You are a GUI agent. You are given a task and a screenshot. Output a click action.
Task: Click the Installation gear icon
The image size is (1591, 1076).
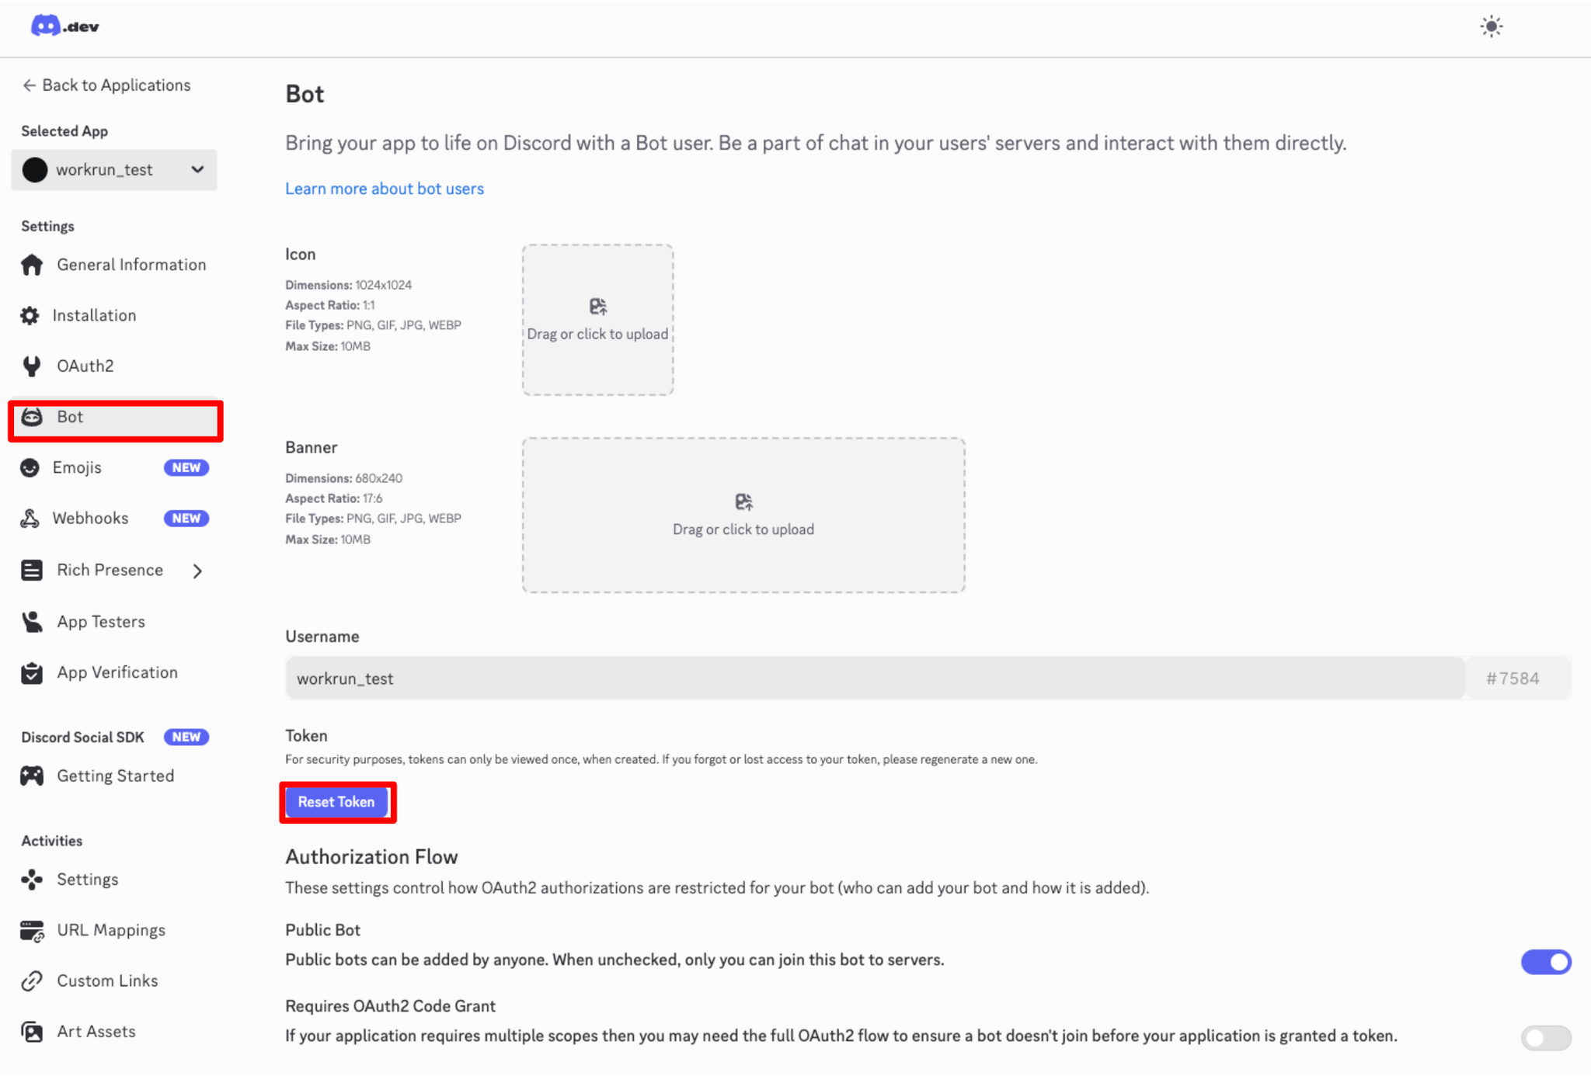click(30, 315)
